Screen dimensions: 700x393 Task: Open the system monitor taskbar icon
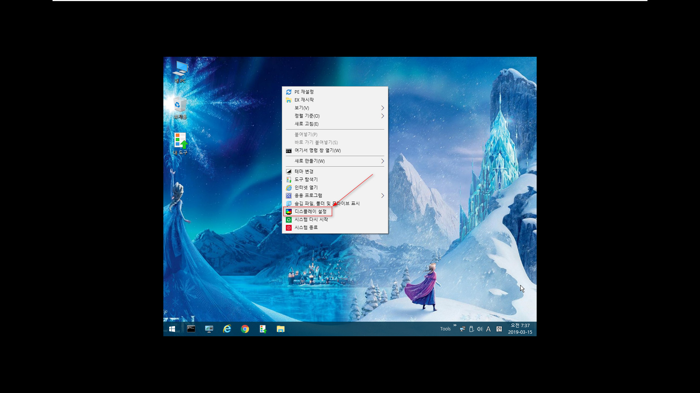[x=209, y=329]
